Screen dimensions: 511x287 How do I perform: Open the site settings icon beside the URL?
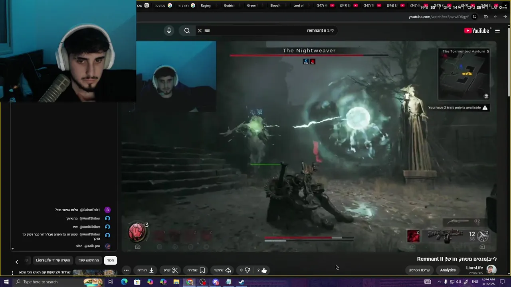[x=475, y=17]
